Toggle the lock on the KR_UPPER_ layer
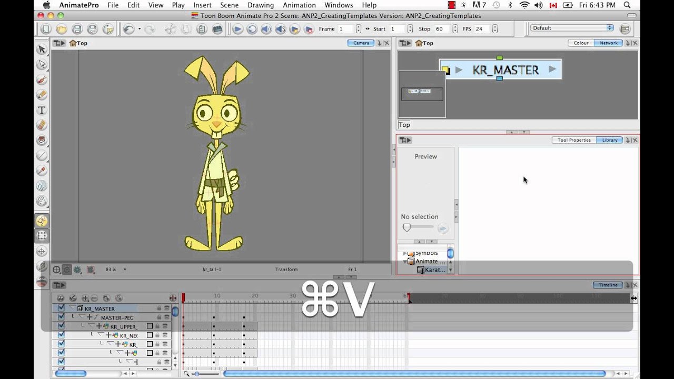Viewport: 674px width, 379px height. (x=157, y=326)
